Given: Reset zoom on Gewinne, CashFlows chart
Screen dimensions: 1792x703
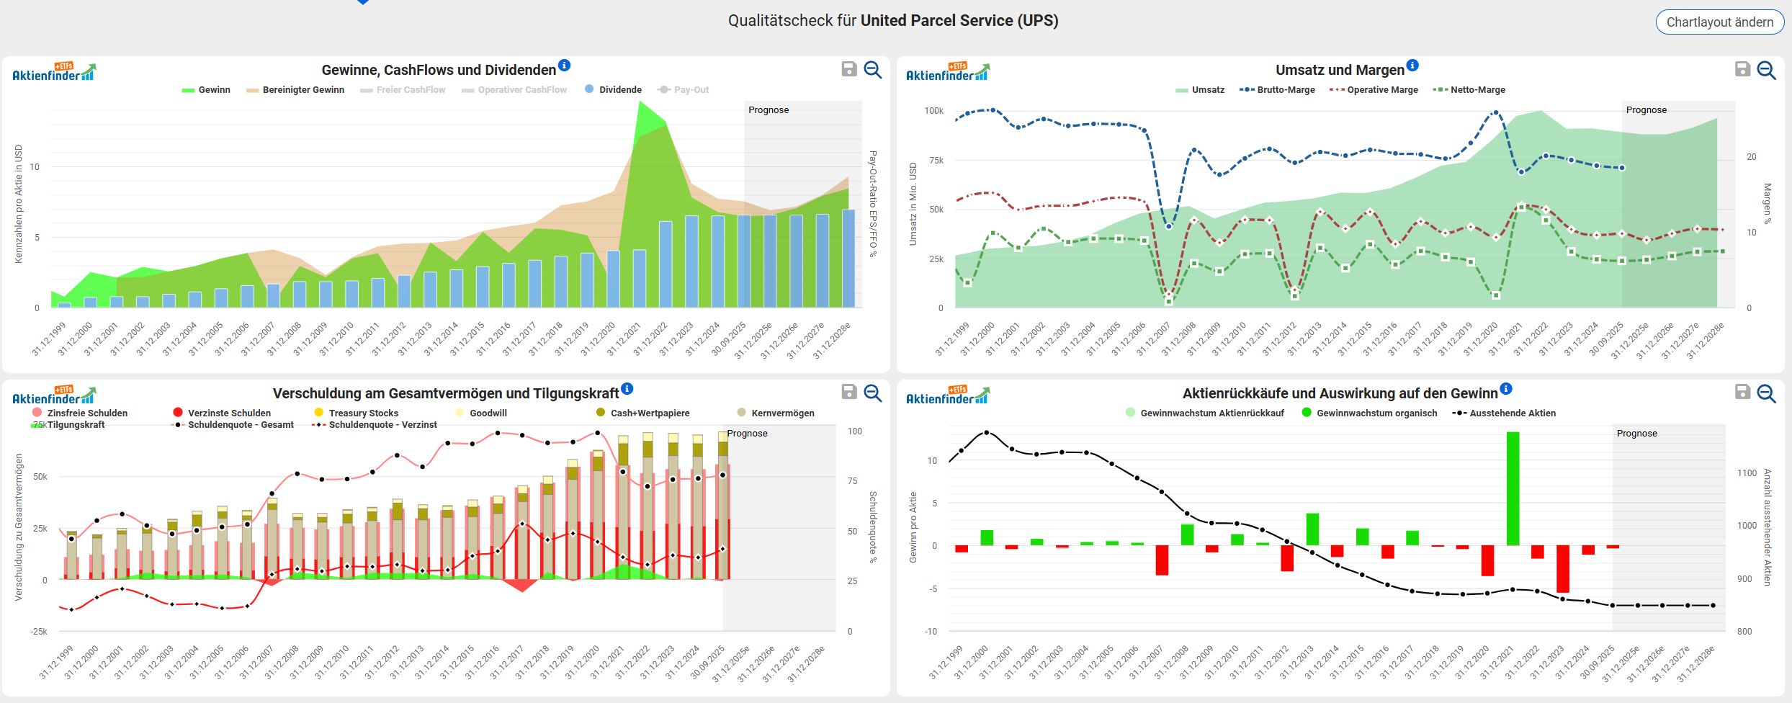Looking at the screenshot, I should click(873, 69).
